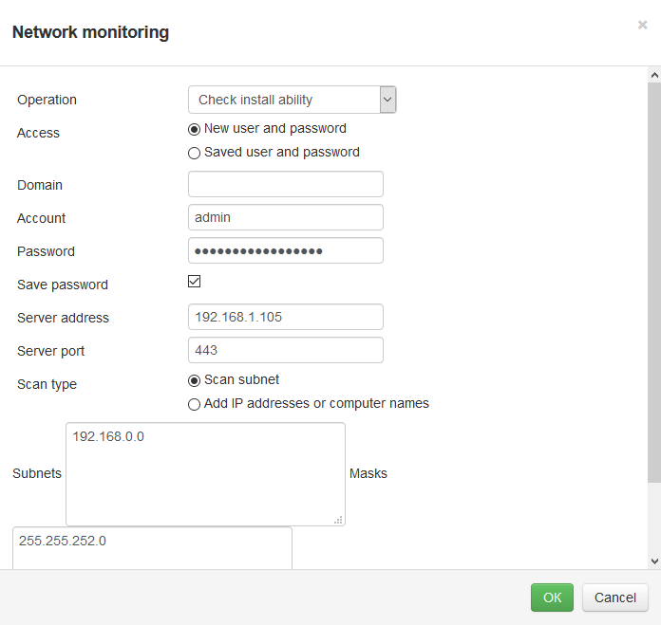Viewport: 661px width, 625px height.
Task: Click the Subnets textarea resize handle
Action: pos(339,520)
